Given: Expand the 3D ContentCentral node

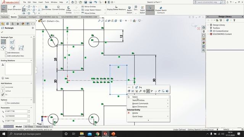Looking at the screenshot, I should pyautogui.click(x=208, y=31).
